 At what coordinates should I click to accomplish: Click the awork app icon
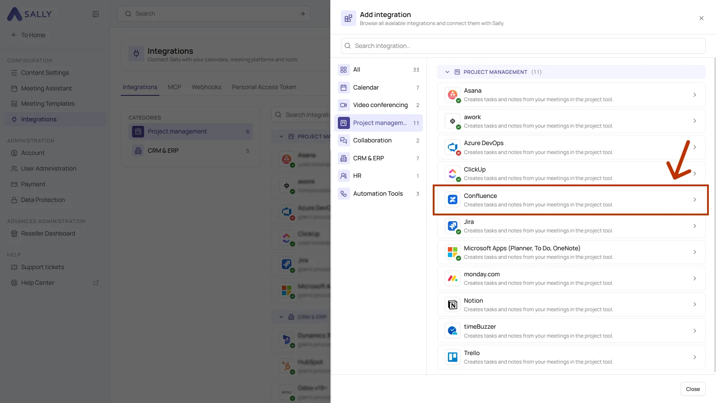452,121
